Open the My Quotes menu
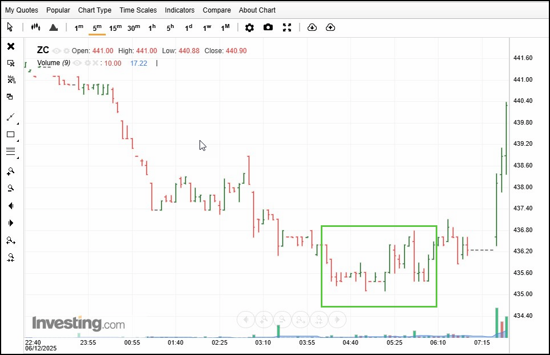Screen dimensions: 550x355 21,10
